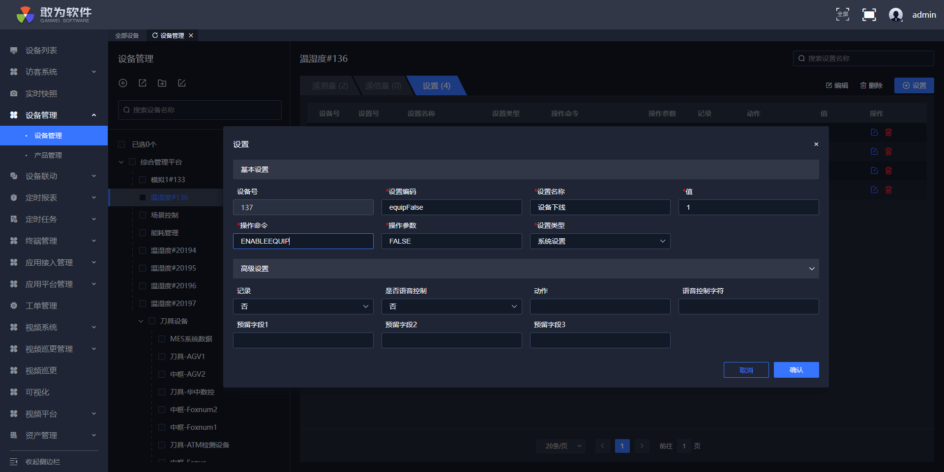Click the 取消 button
The image size is (944, 472).
(x=746, y=370)
